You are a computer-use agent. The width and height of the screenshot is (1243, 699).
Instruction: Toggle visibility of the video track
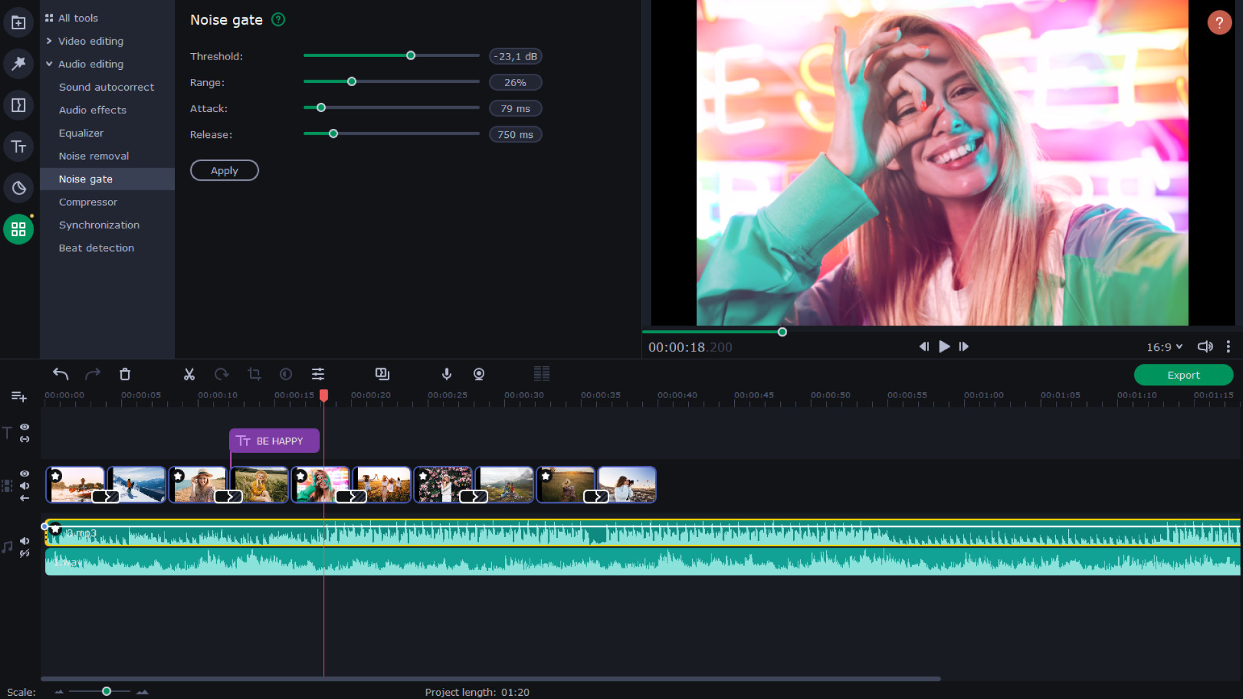coord(25,473)
